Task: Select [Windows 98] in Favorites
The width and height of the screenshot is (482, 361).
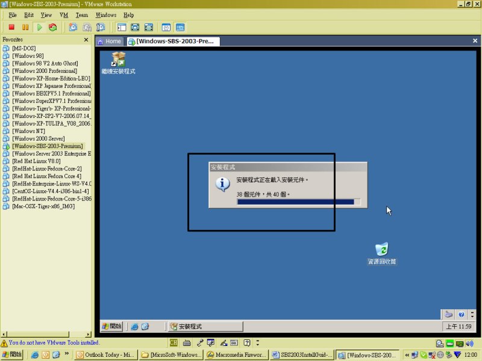Action: [x=28, y=56]
